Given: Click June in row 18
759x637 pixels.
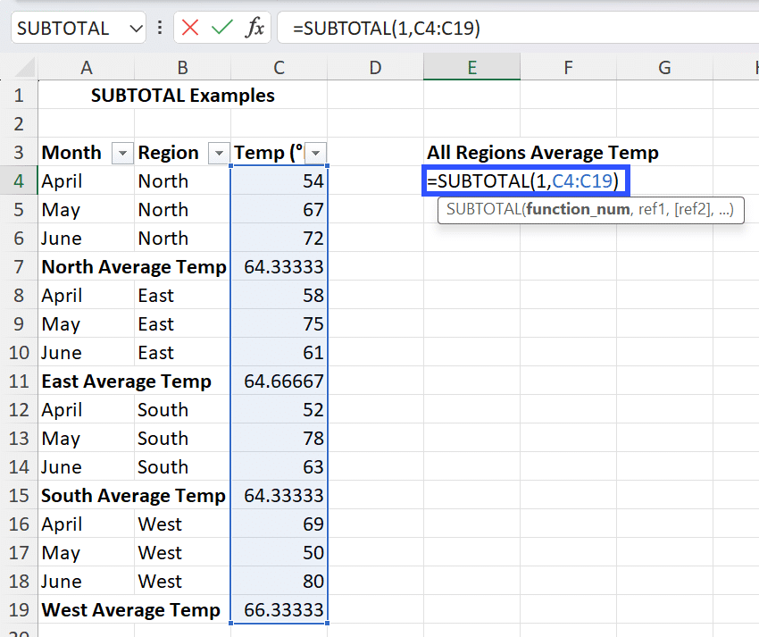Looking at the screenshot, I should tap(62, 582).
